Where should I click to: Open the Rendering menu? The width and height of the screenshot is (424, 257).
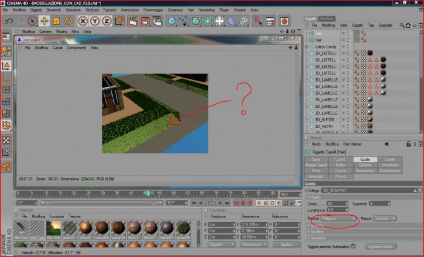coord(207,10)
